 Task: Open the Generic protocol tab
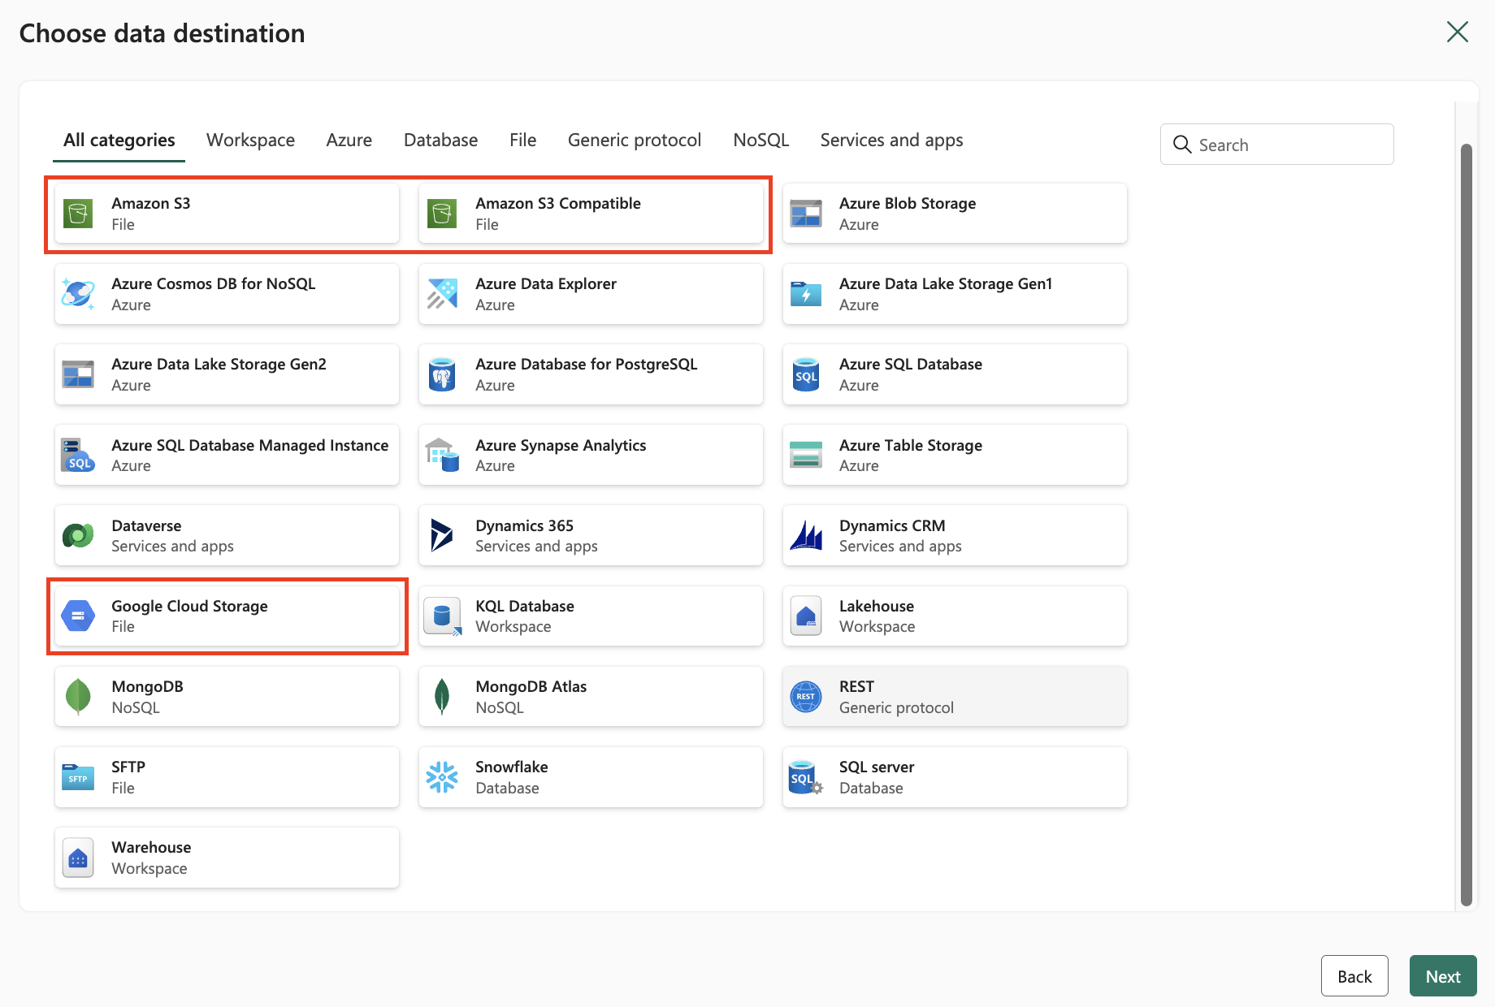(x=635, y=140)
